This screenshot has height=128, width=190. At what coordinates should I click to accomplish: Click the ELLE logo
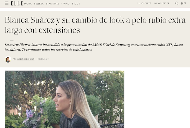pos(17,3)
